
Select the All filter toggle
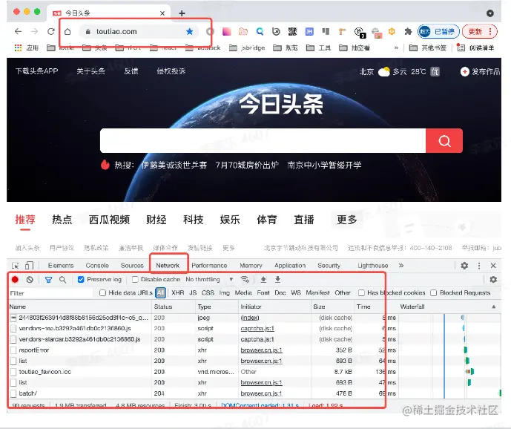point(160,293)
